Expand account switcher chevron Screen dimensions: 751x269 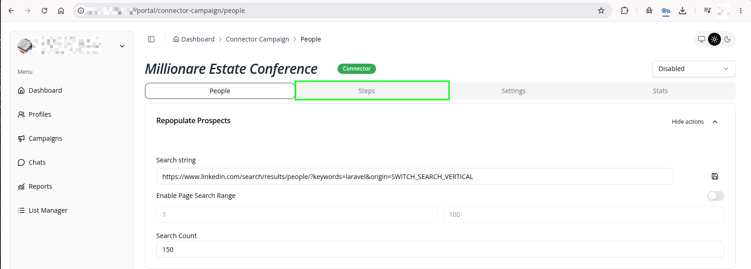point(122,46)
